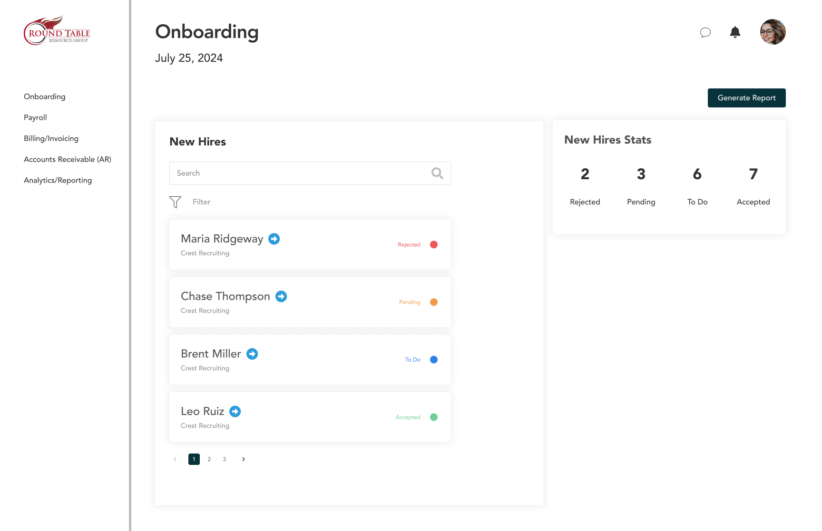This screenshot has height=531, width=822.
Task: Open Chase Thompson's details arrow
Action: click(281, 296)
